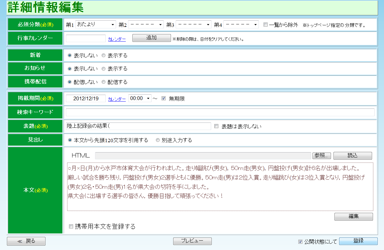
Task: Select 表示しない for 新着
Action: (70, 55)
